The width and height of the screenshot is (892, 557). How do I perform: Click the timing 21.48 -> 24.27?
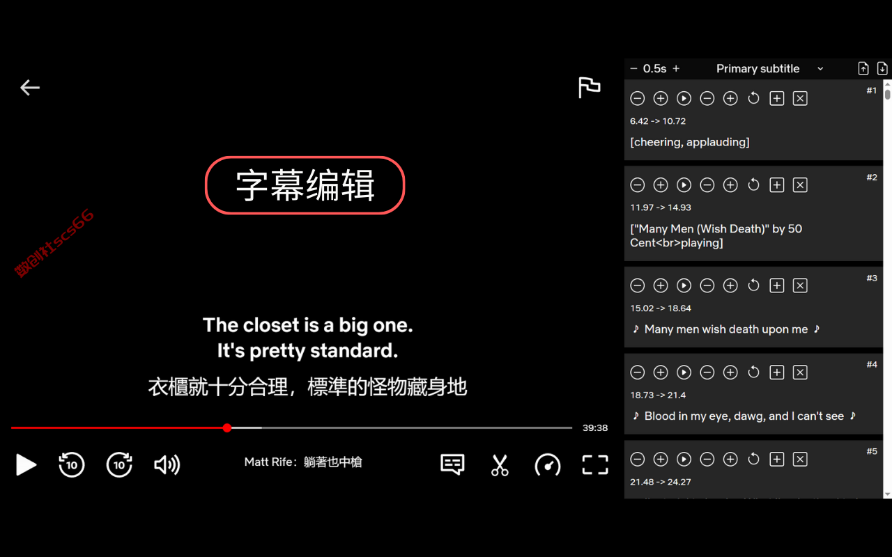661,482
